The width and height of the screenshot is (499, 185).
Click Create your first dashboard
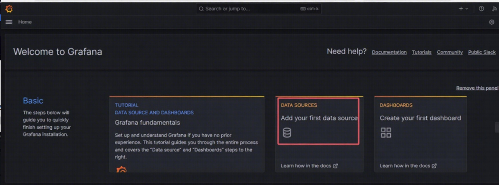point(420,118)
